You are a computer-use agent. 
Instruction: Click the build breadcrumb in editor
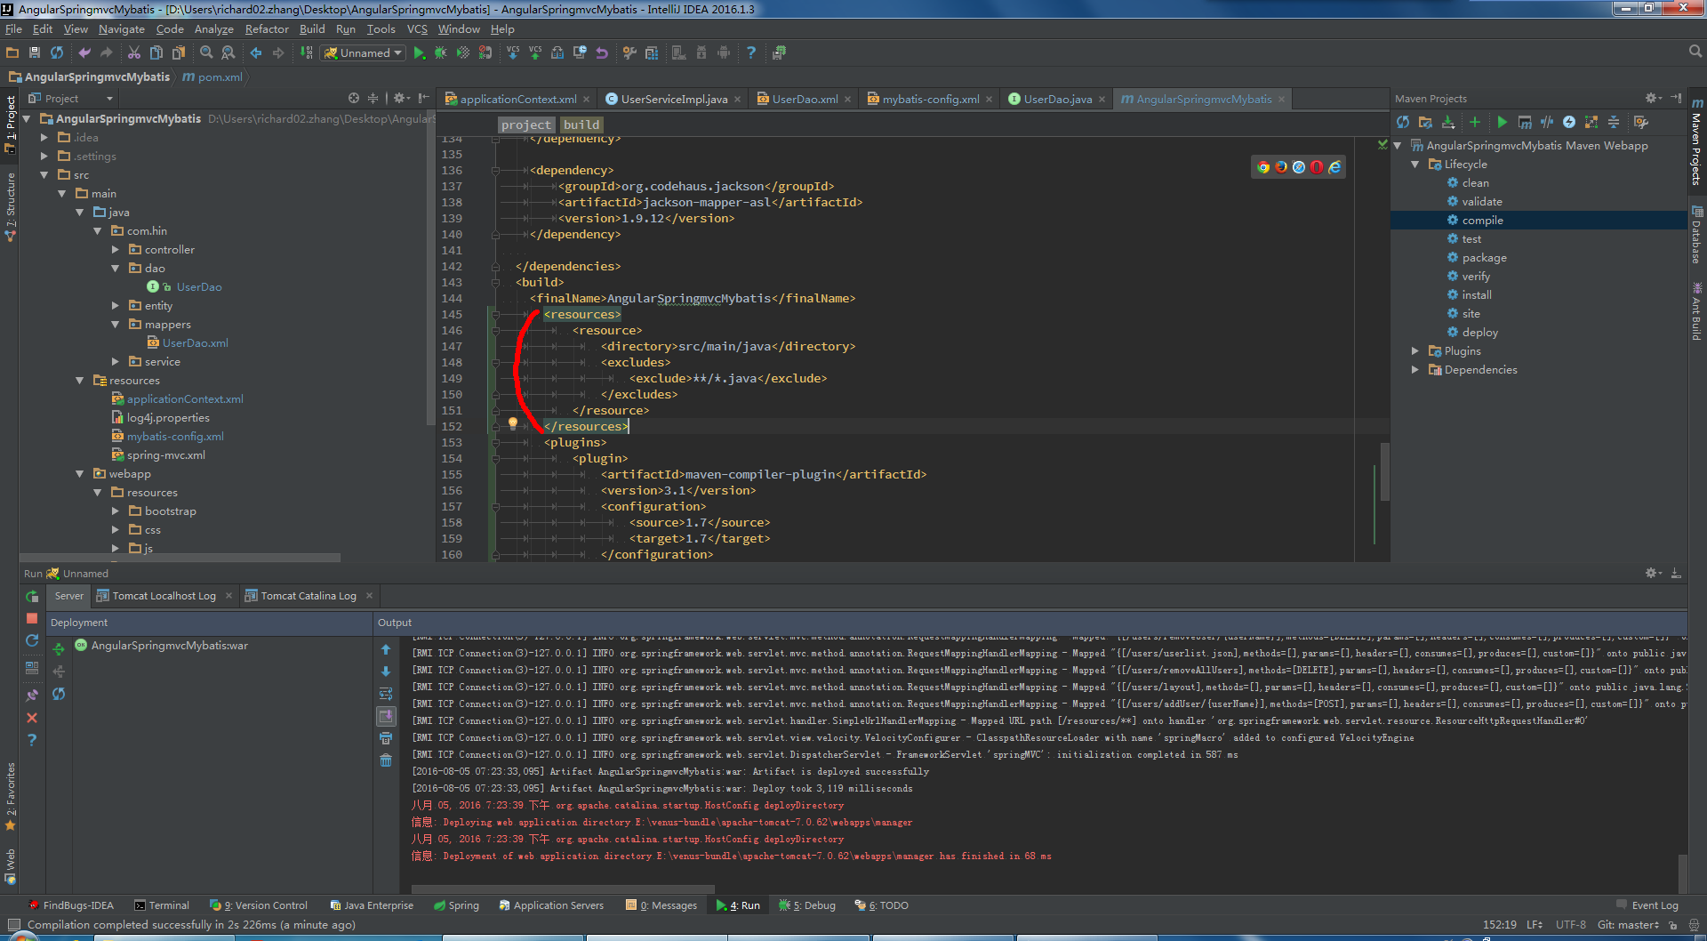point(581,125)
